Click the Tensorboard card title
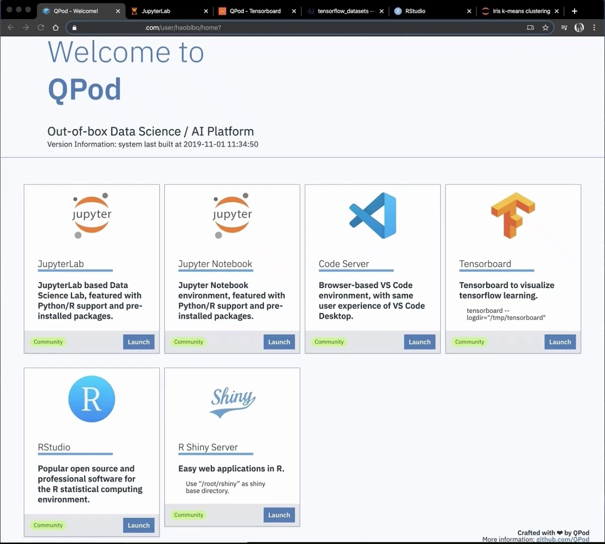Image resolution: width=605 pixels, height=544 pixels. pyautogui.click(x=485, y=264)
